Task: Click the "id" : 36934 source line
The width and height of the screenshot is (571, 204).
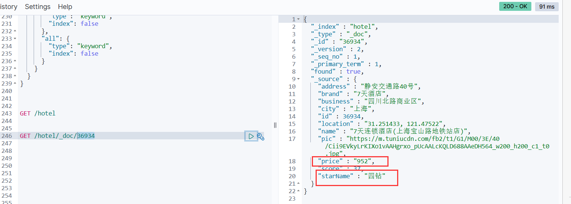Action: click(x=341, y=116)
